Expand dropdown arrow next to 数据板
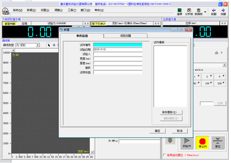Image resolution: width=231 pixels, height=163 pixels. click(x=205, y=11)
